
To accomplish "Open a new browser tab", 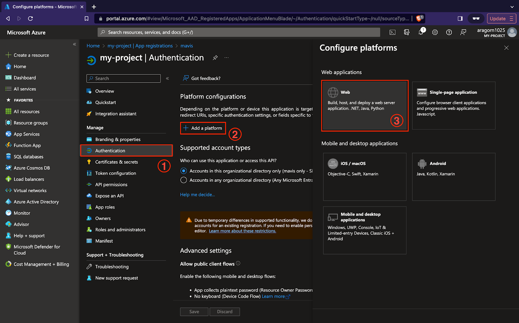I will pos(94,7).
